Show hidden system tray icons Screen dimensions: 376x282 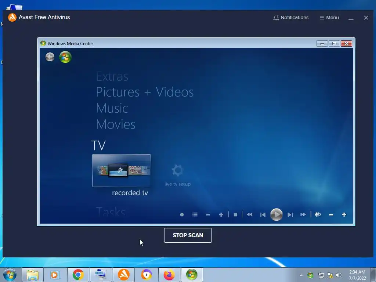tap(301, 275)
